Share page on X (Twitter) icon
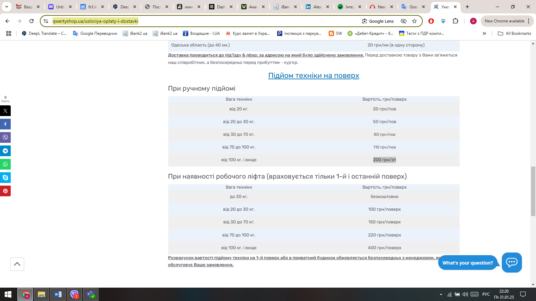The height and width of the screenshot is (301, 536). click(x=5, y=111)
